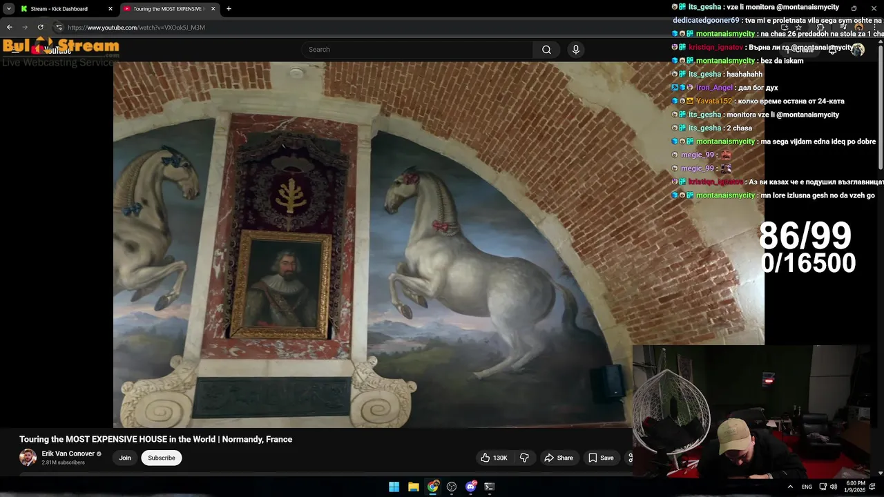Open Erik Van Conover channel avatar
Screen dimensions: 884x497
point(28,458)
